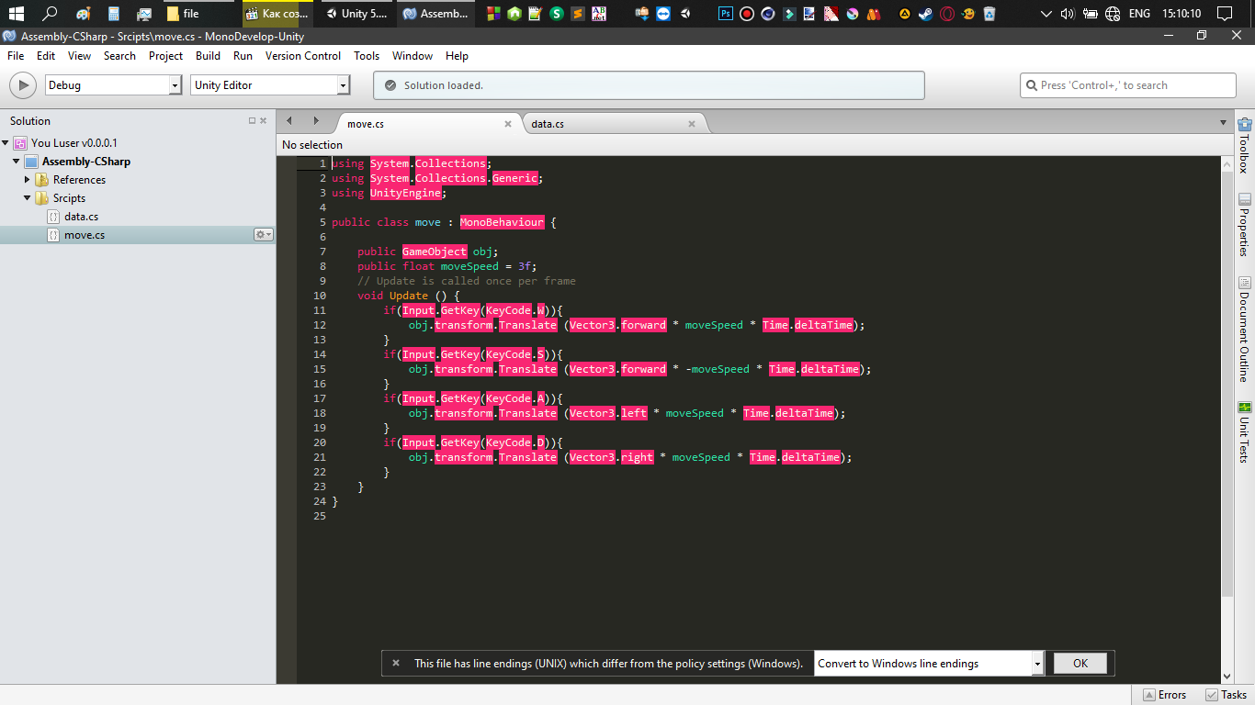
Task: Open the Unity Editor target dropdown
Action: click(270, 85)
